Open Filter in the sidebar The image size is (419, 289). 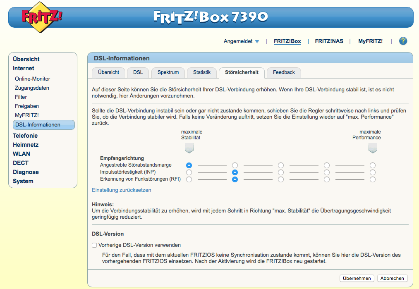21,97
